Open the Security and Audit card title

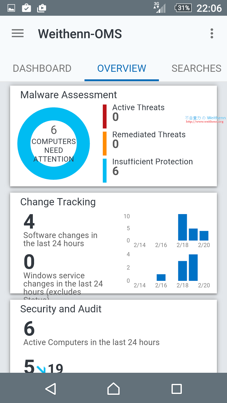pos(61,309)
